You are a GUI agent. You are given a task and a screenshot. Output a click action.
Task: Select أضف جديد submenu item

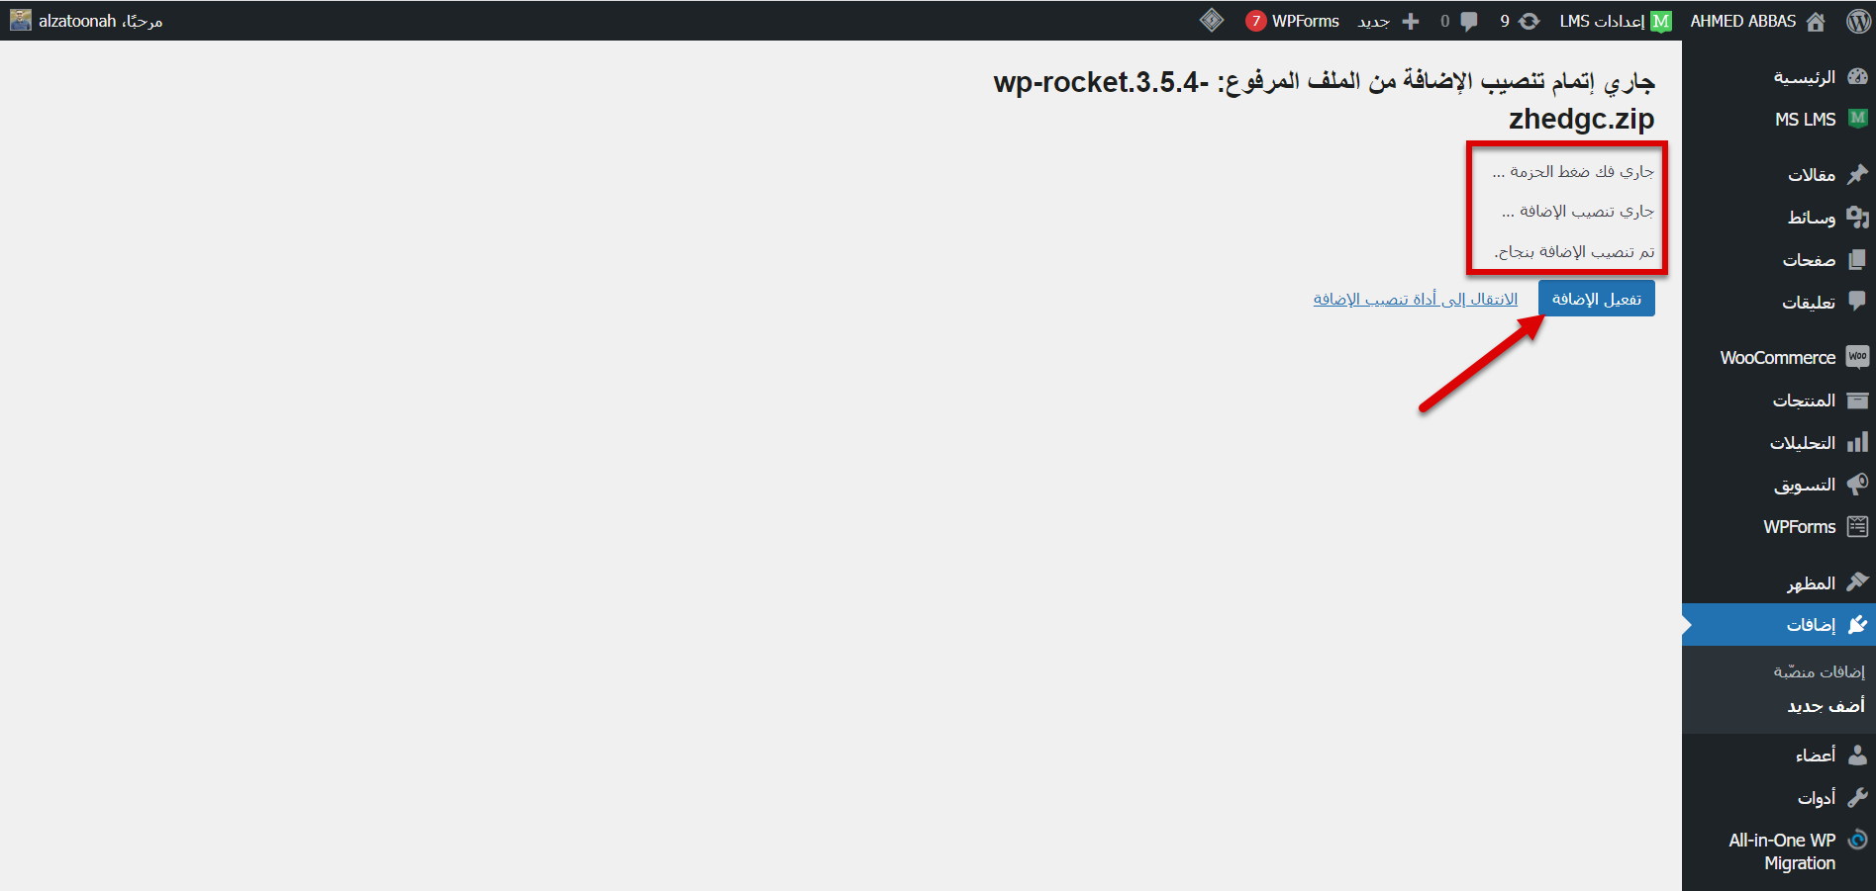[1826, 705]
